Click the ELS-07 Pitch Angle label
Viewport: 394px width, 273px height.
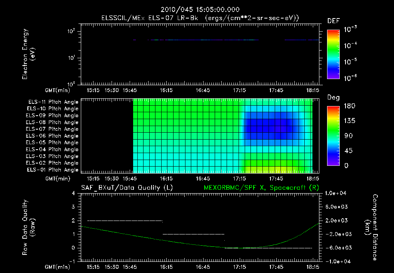[x=52, y=129]
